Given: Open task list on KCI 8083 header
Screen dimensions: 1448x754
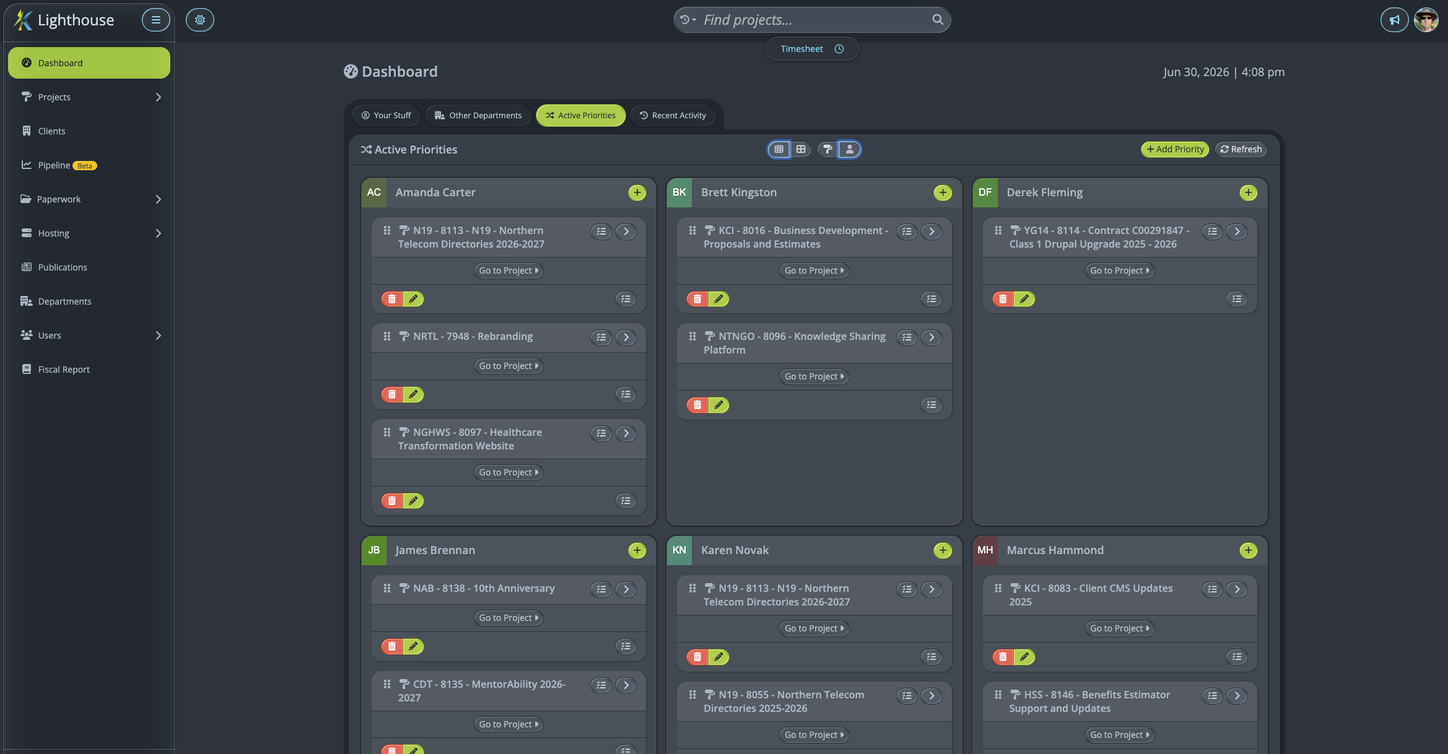Looking at the screenshot, I should (x=1213, y=589).
